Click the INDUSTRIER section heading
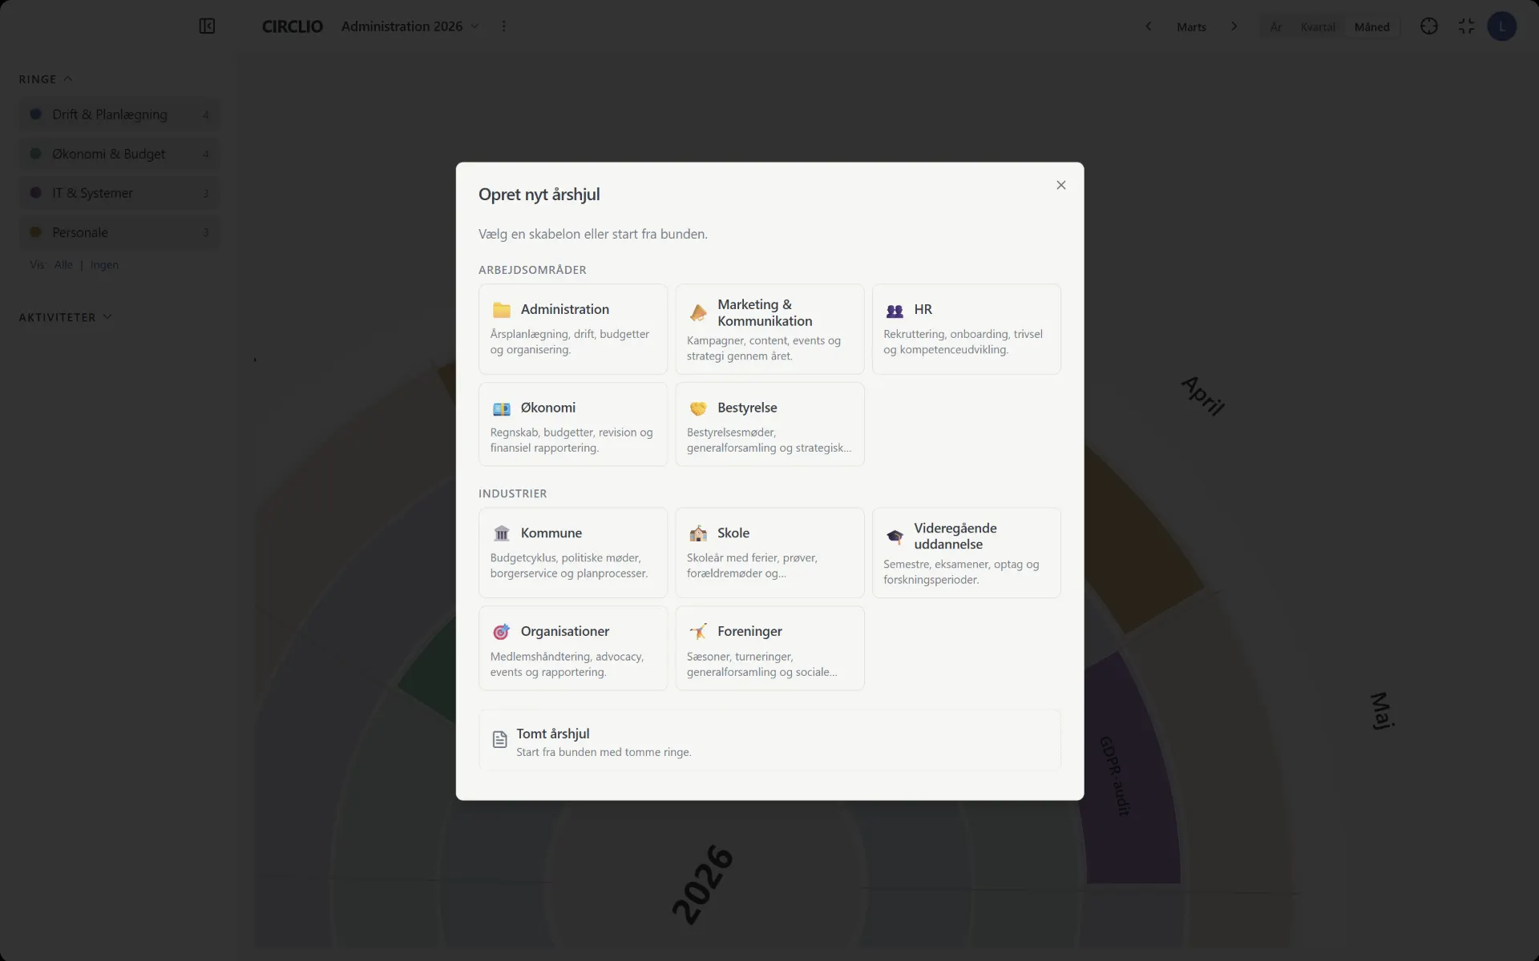Image resolution: width=1539 pixels, height=961 pixels. click(x=513, y=493)
